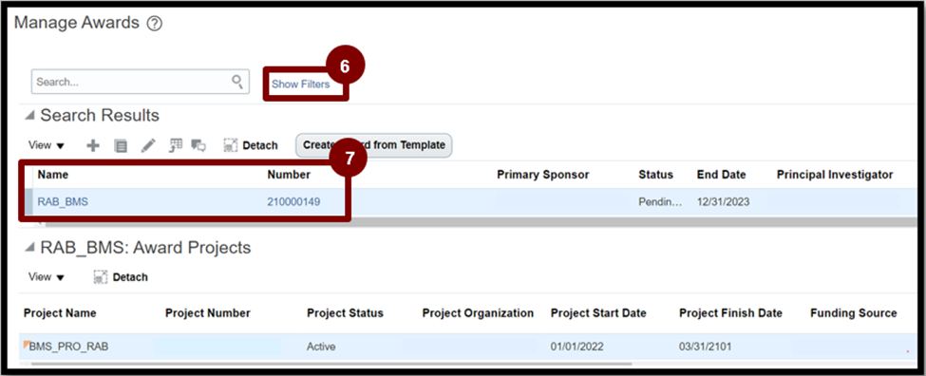The width and height of the screenshot is (926, 376).
Task: Open the RAB_BMS award link
Action: 64,202
